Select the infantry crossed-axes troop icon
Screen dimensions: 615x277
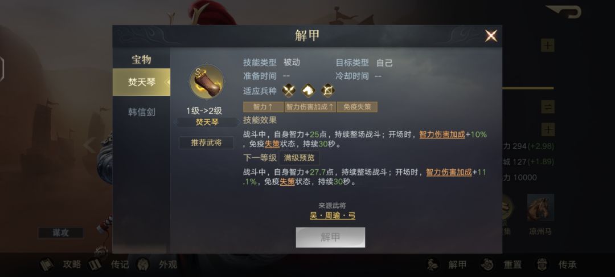pos(289,91)
